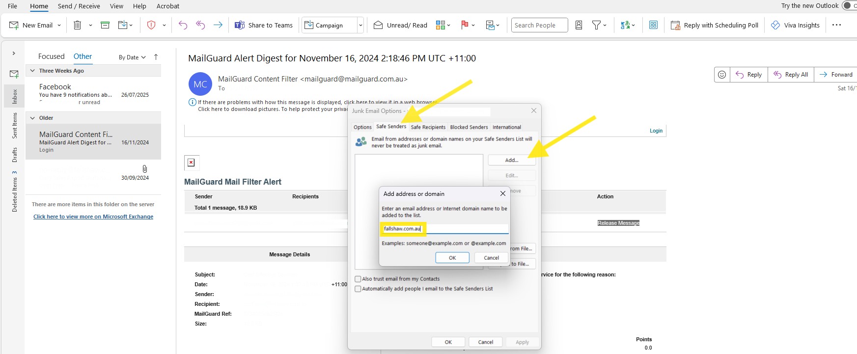Toggle the Try the new Outlook switch

850,6
